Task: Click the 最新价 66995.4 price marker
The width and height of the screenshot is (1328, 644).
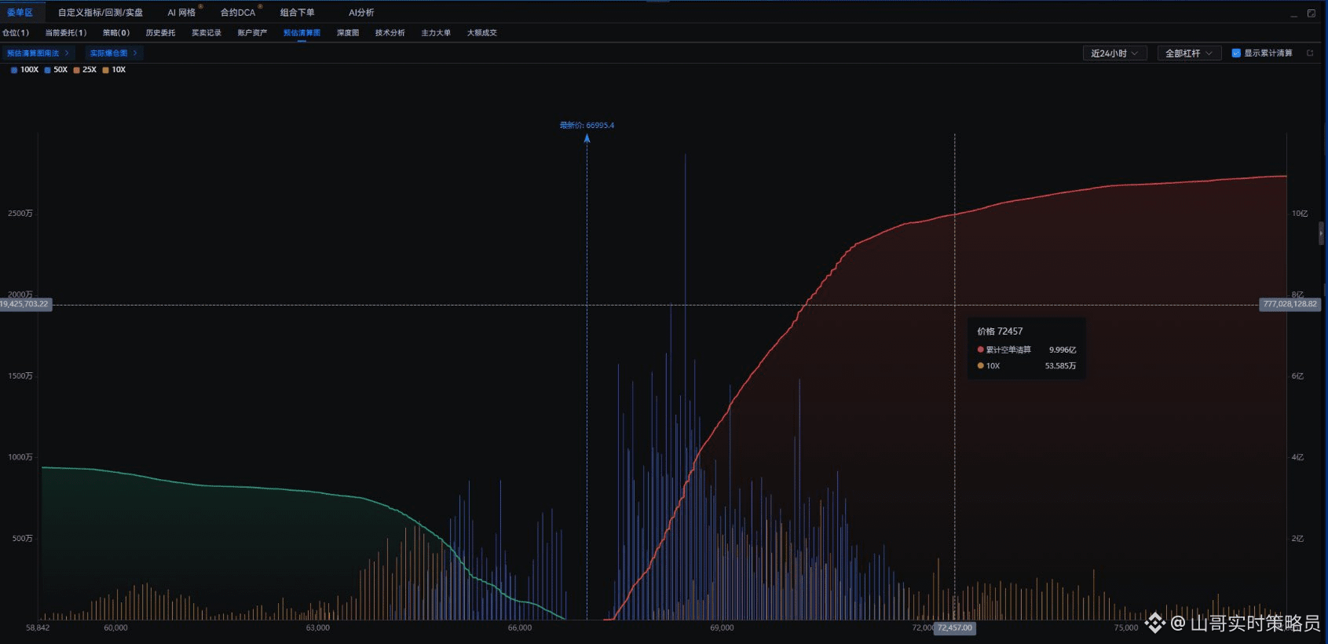Action: coord(587,125)
